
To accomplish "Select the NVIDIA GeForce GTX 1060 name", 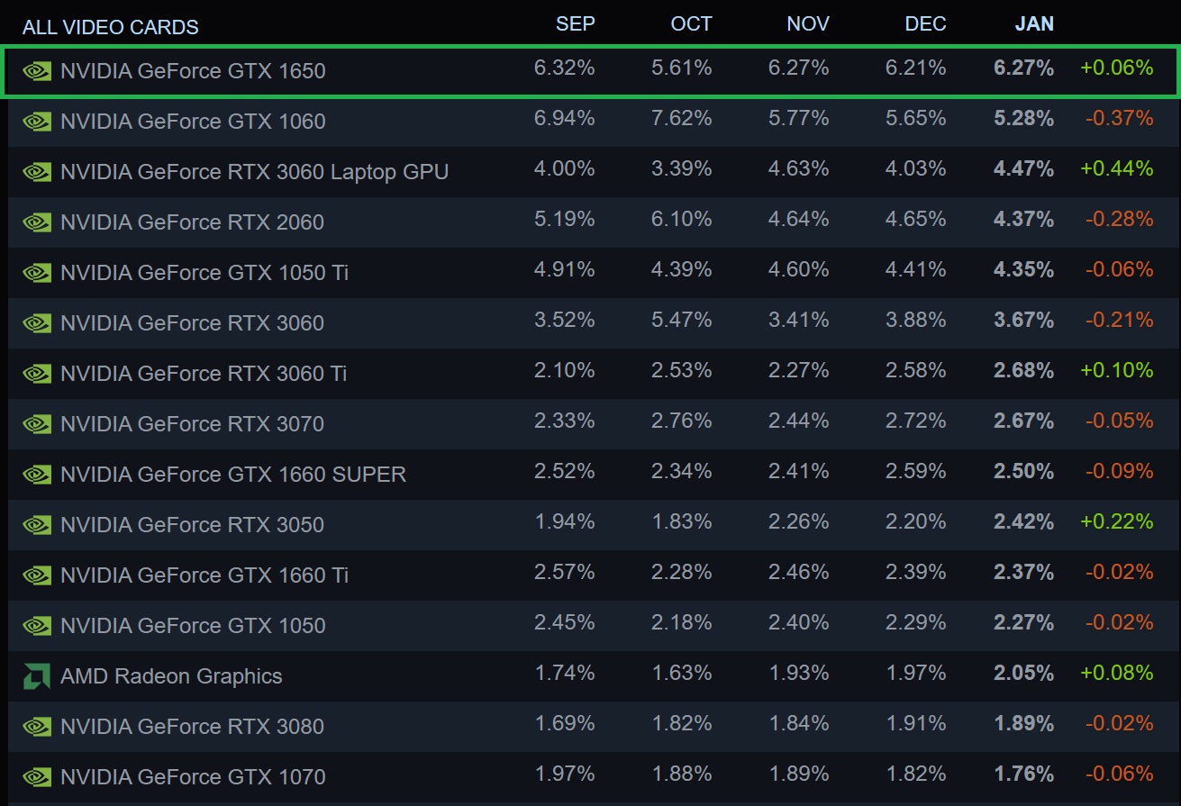I will (x=193, y=122).
